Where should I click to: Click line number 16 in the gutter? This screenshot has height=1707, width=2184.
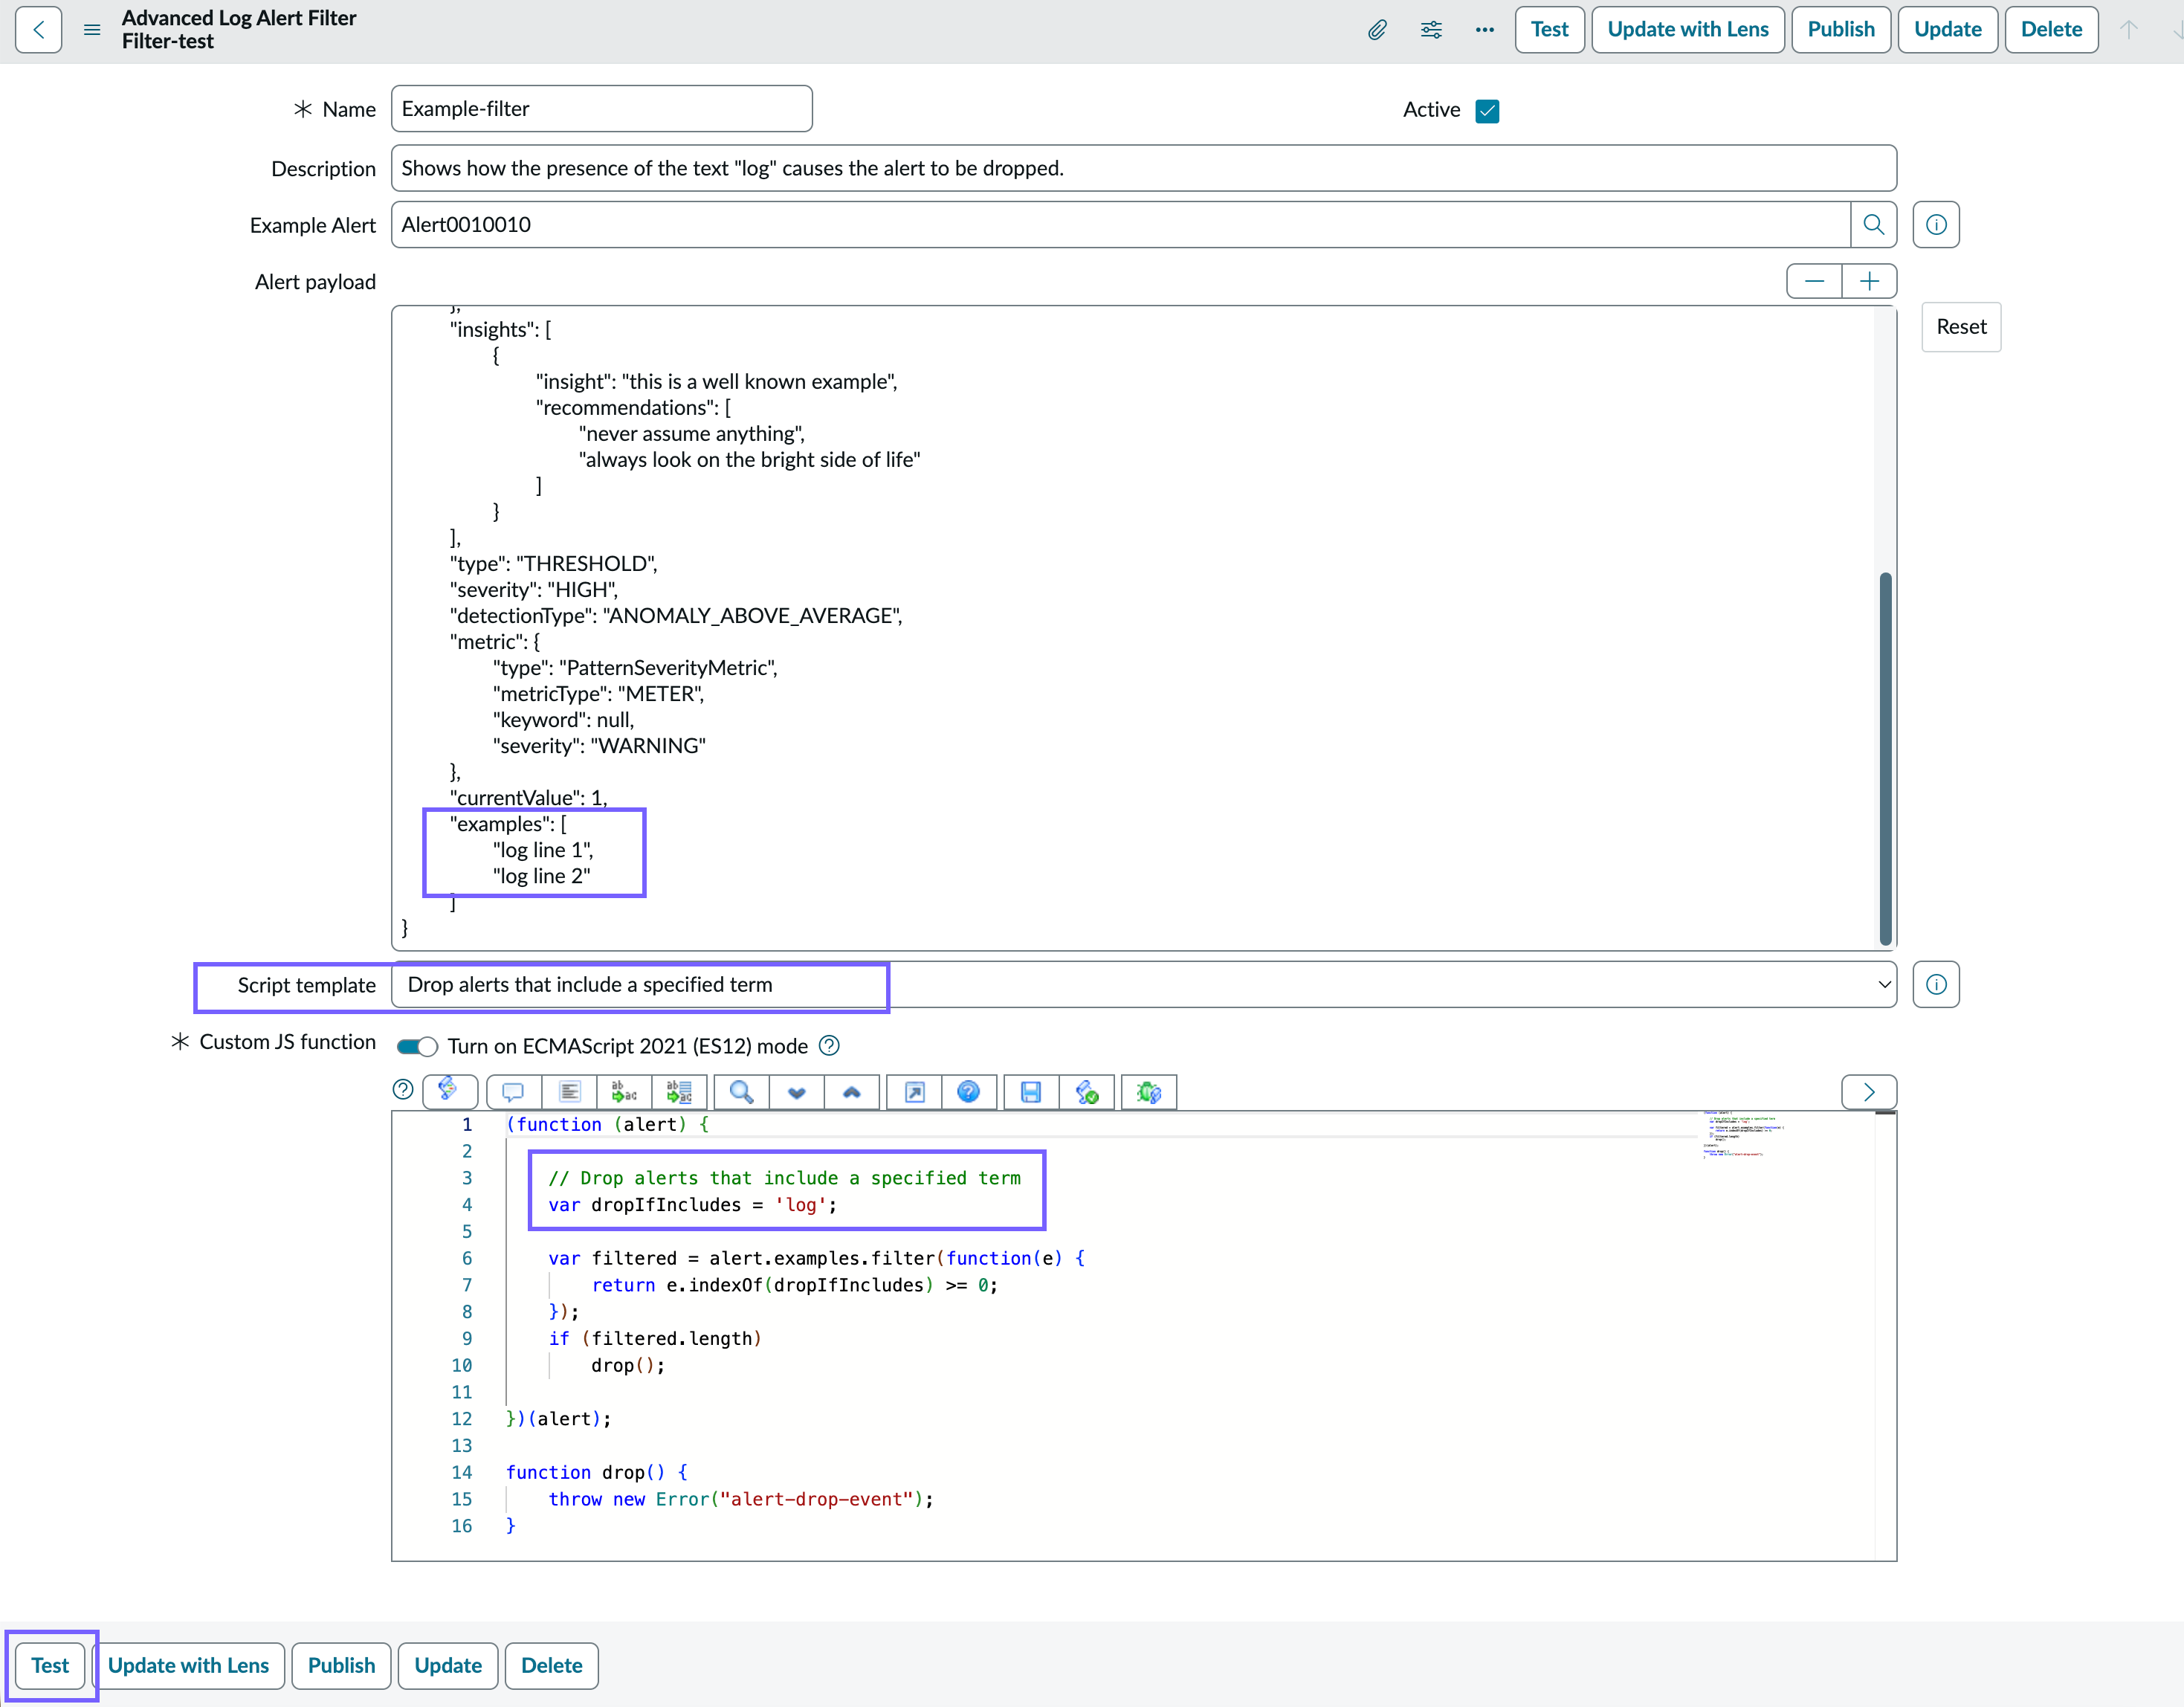[461, 1526]
